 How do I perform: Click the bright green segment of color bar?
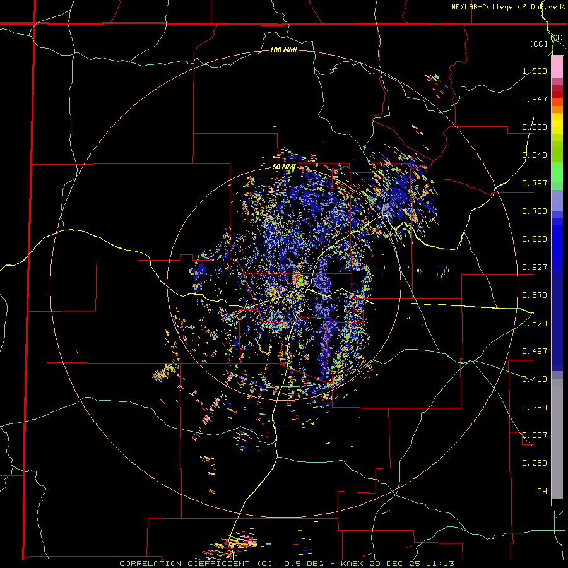[x=557, y=172]
